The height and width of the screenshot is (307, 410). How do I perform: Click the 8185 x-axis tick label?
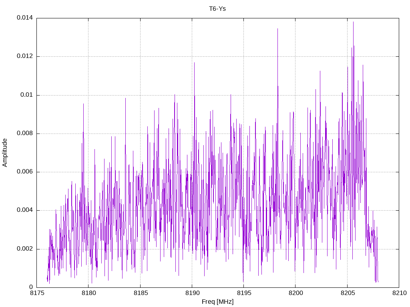[x=141, y=293]
